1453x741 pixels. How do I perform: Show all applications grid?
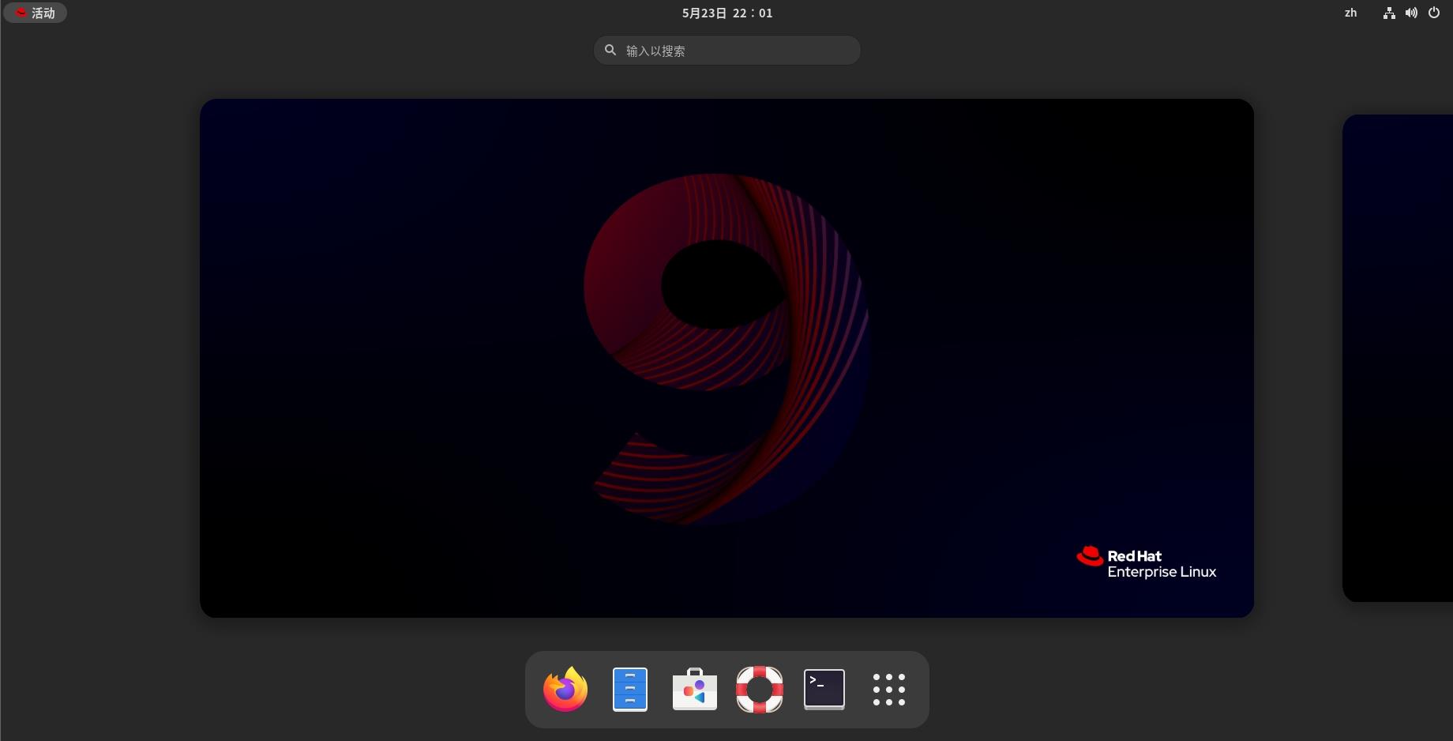(x=889, y=690)
